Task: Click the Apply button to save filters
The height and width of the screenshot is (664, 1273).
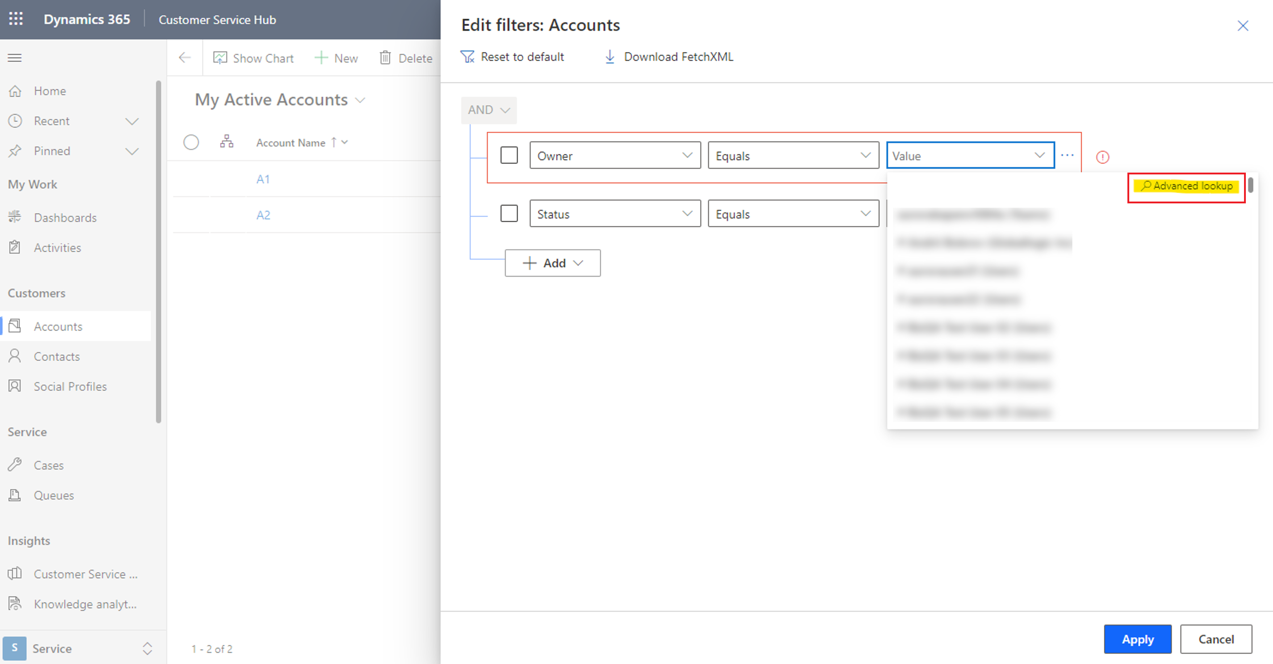Action: pyautogui.click(x=1138, y=639)
